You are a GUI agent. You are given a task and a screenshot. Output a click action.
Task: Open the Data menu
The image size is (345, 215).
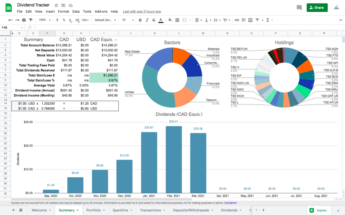pyautogui.click(x=76, y=11)
